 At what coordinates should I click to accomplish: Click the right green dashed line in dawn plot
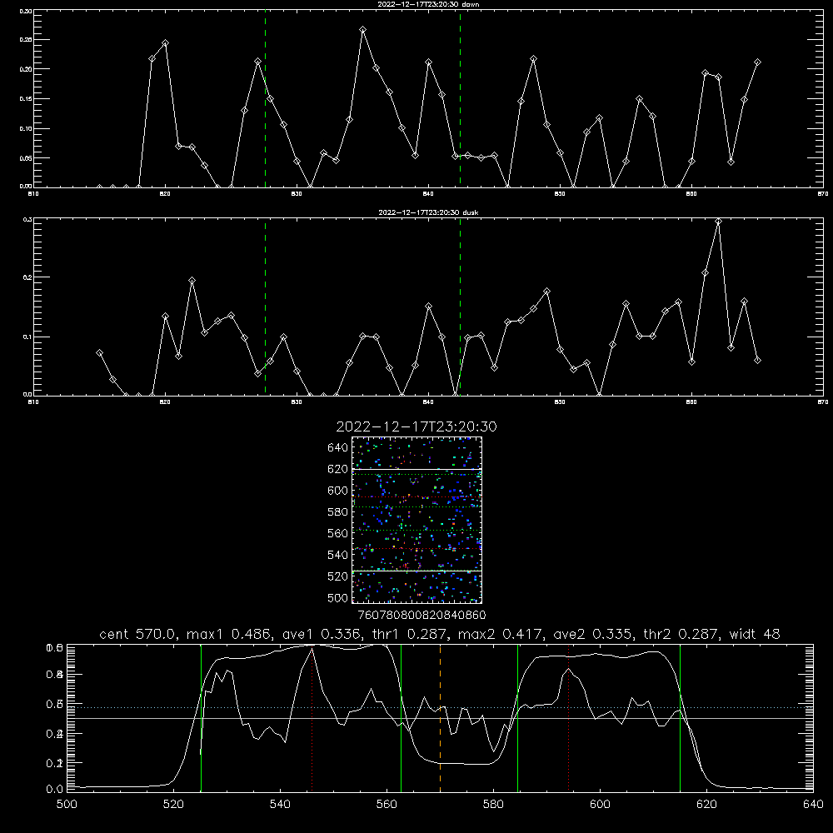(460, 98)
